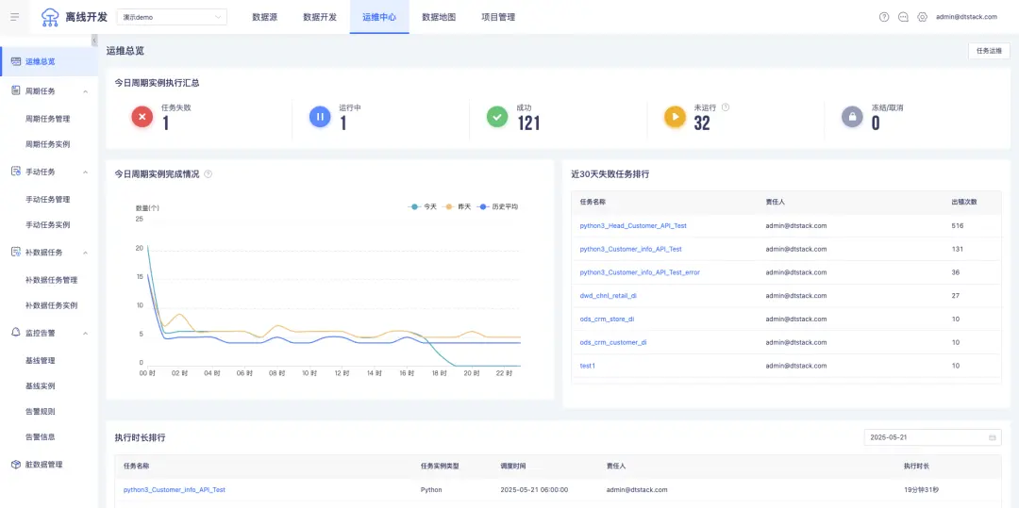The height and width of the screenshot is (508, 1019).
Task: Click the help icon beside 今日周期实例完成情况
Action: click(208, 173)
